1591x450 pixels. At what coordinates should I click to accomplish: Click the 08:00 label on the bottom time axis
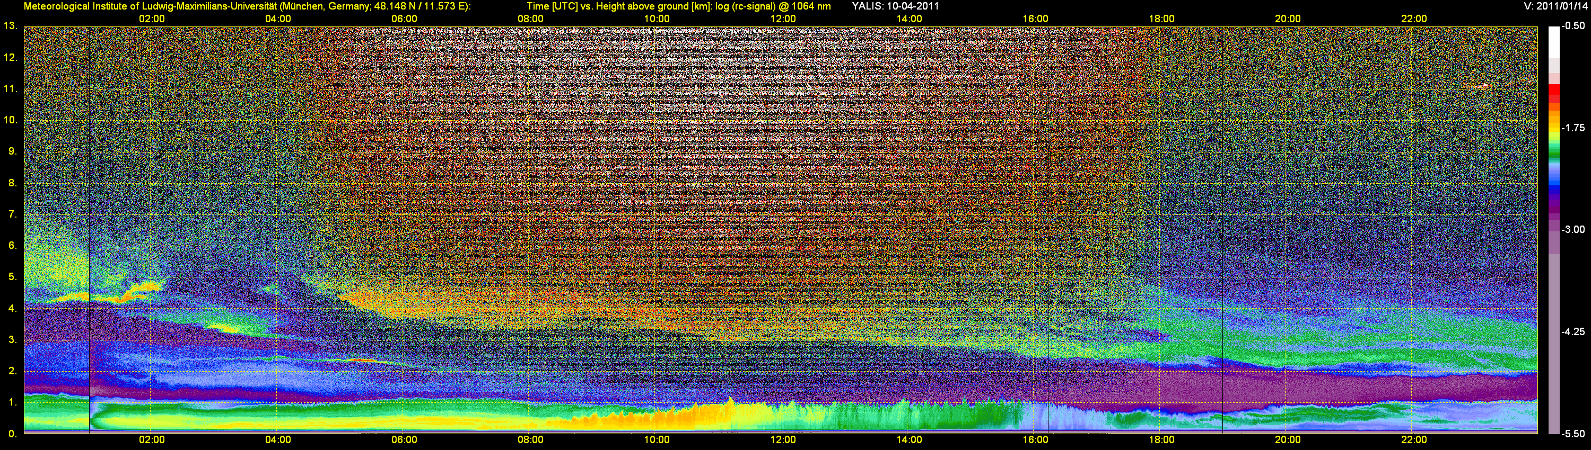click(x=530, y=440)
